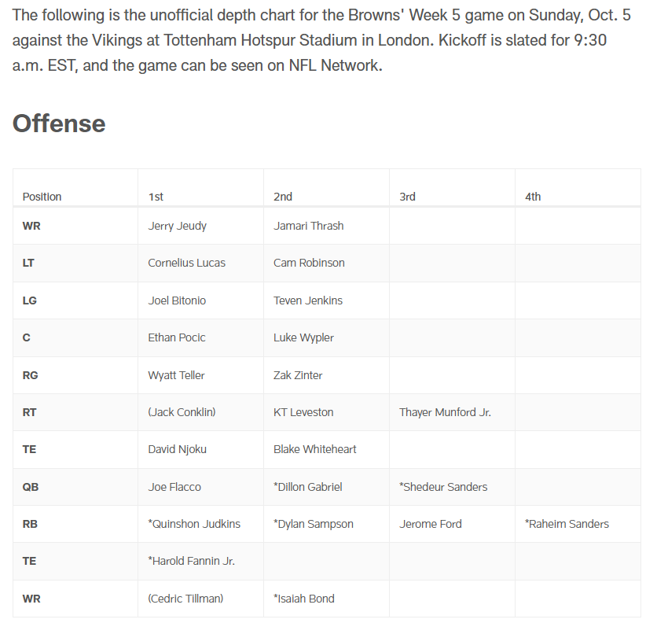Click Teven Jenkins in the LG row

pyautogui.click(x=307, y=300)
